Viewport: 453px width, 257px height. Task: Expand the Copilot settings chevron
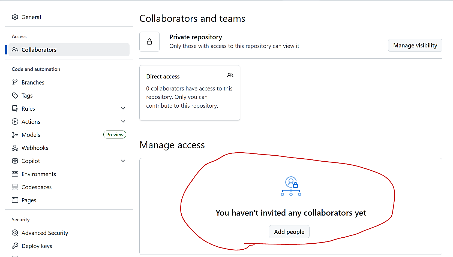[123, 161]
